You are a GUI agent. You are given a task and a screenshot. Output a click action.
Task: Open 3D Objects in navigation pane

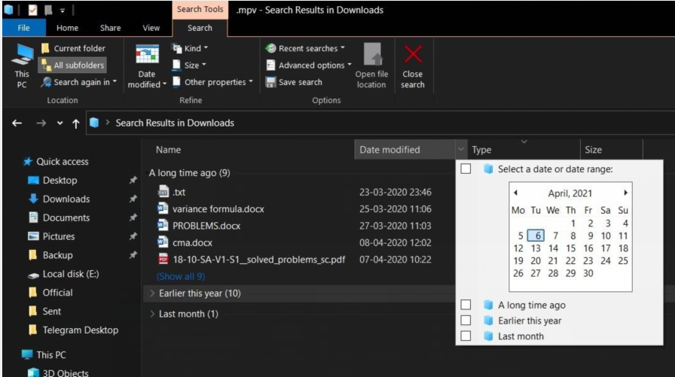(x=58, y=372)
